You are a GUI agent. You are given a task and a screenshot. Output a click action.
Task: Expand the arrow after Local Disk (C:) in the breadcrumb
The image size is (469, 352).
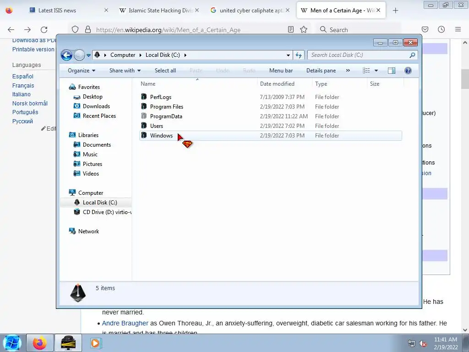[x=185, y=55]
